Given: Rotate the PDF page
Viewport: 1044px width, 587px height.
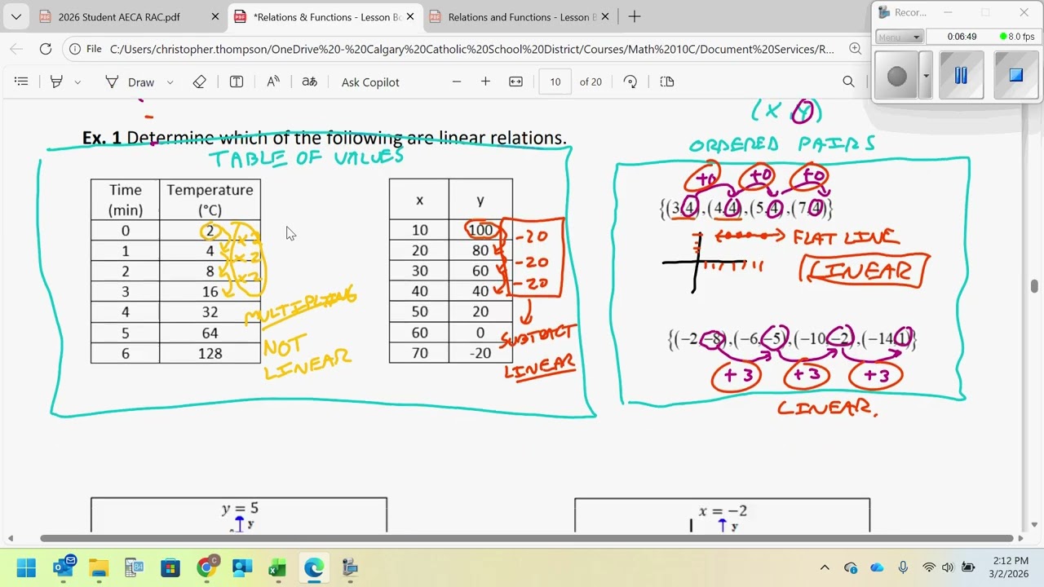Looking at the screenshot, I should click(x=630, y=82).
